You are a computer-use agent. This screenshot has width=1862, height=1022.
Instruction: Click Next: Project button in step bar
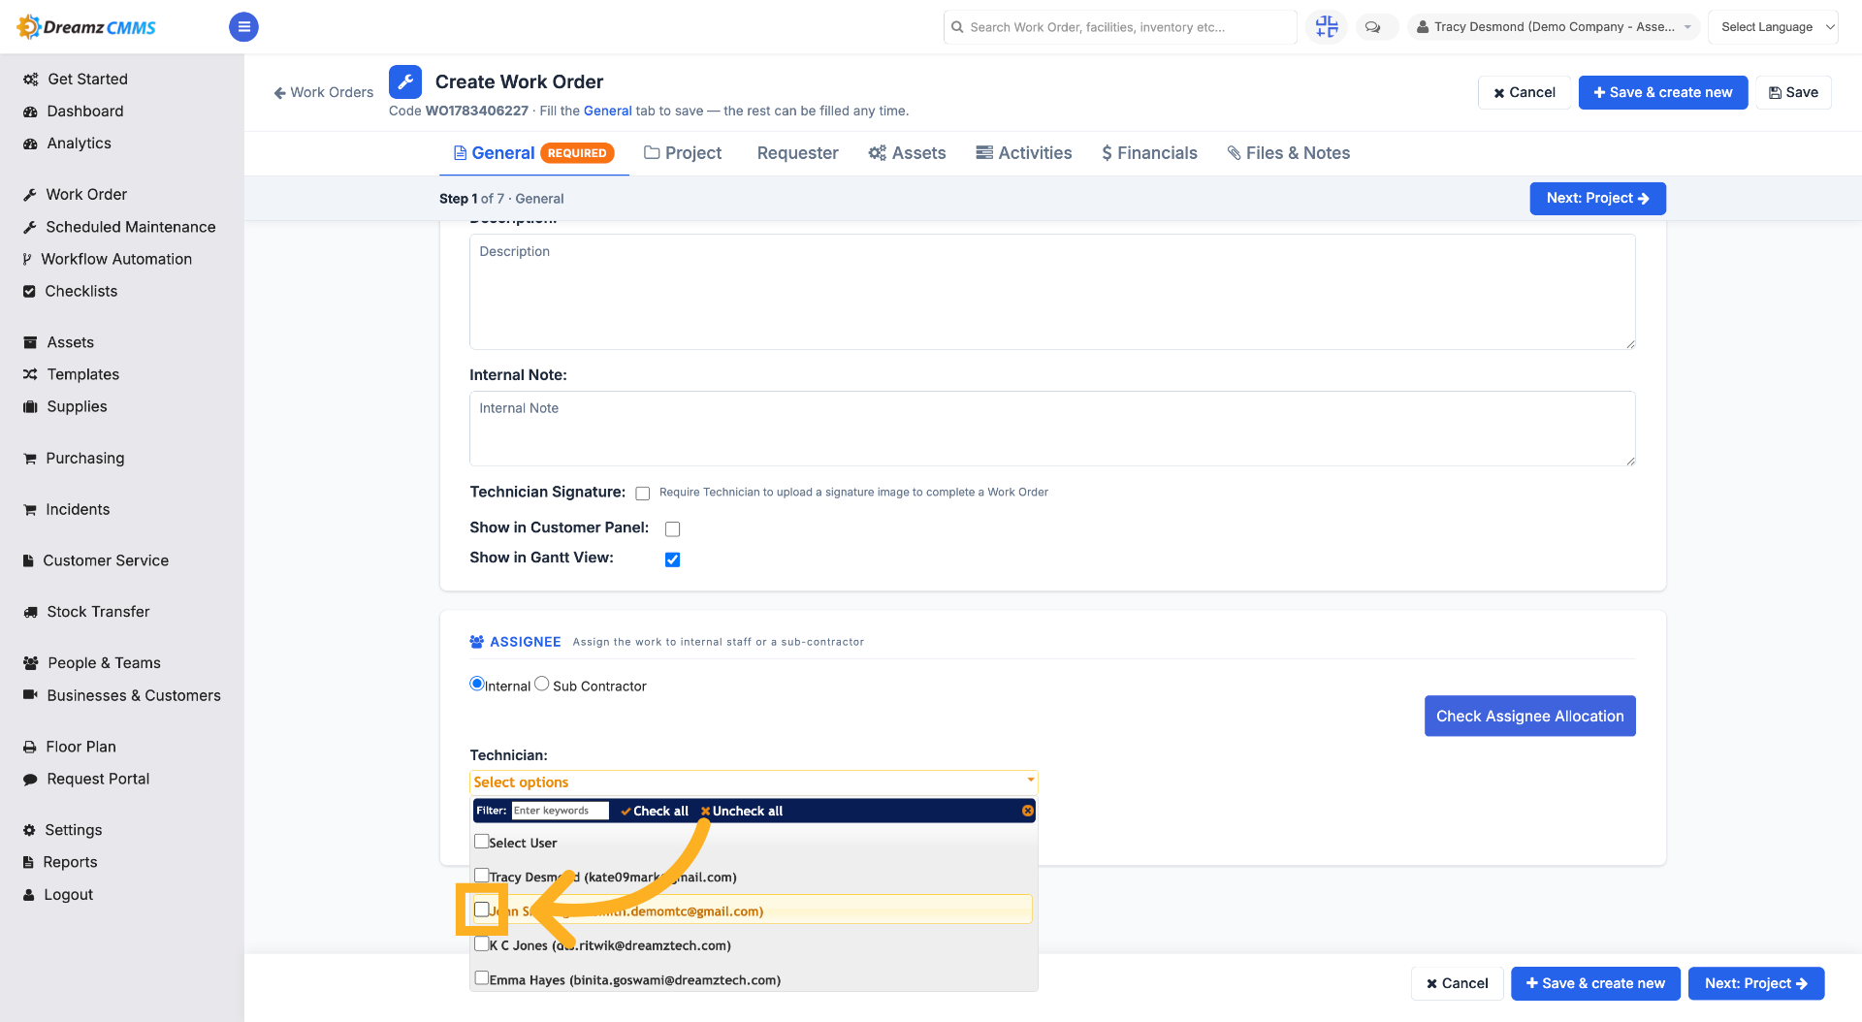coord(1597,198)
